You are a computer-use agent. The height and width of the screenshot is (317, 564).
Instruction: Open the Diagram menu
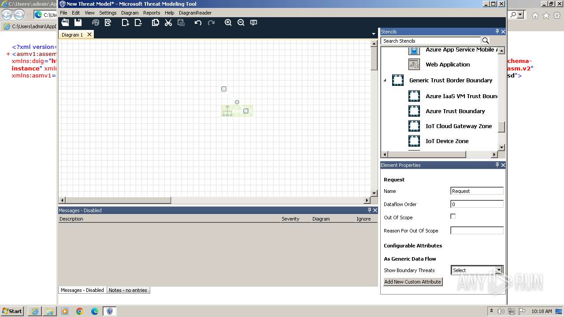[130, 13]
